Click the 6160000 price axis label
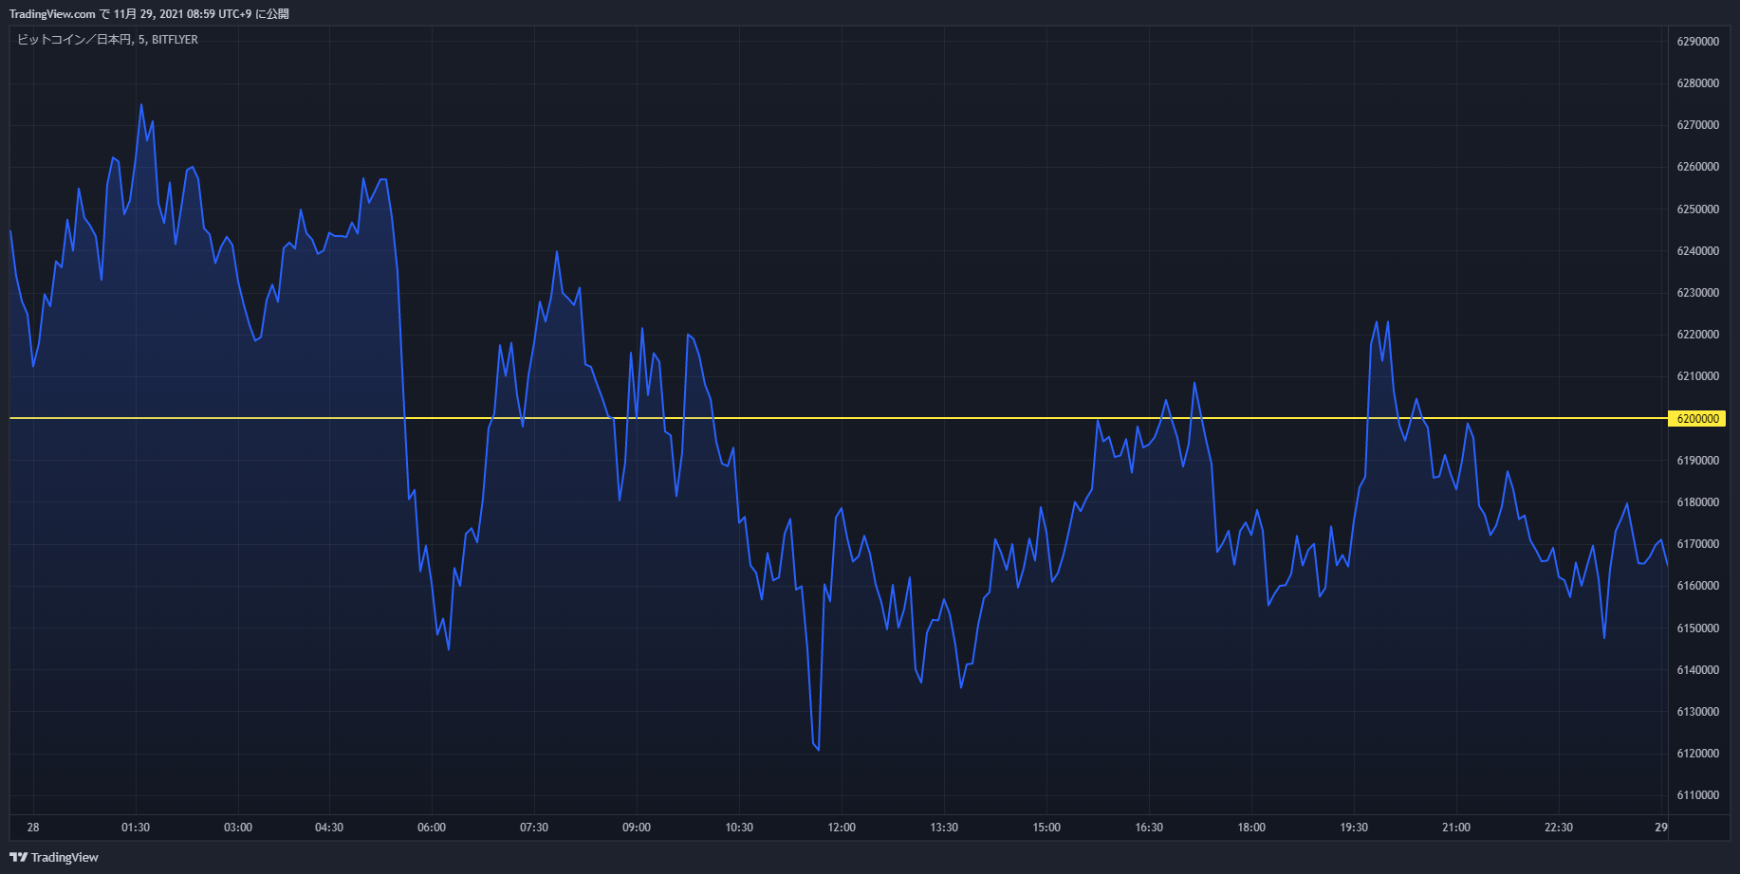Image resolution: width=1740 pixels, height=874 pixels. tap(1697, 586)
